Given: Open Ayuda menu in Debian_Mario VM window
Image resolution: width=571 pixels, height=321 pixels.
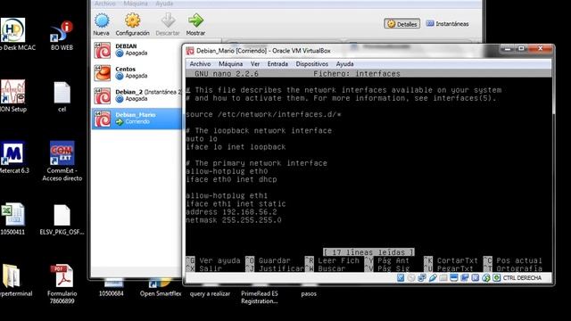Looking at the screenshot, I should [x=344, y=63].
